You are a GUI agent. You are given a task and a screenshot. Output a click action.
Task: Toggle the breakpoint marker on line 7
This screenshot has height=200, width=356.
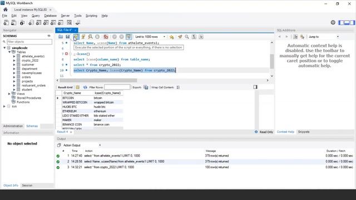coord(67,54)
